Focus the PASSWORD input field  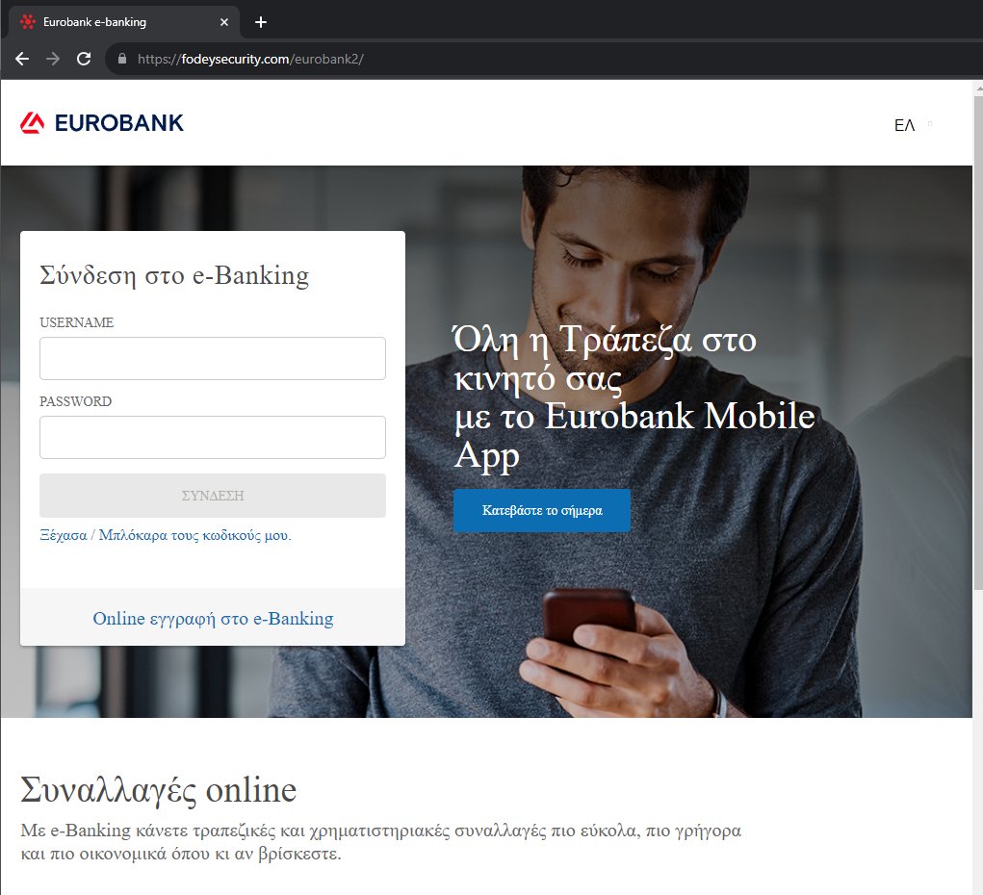213,438
